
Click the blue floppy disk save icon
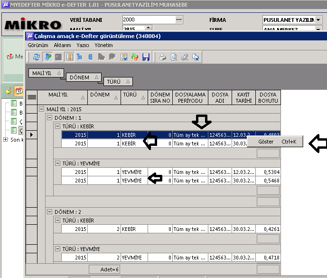[146, 57]
